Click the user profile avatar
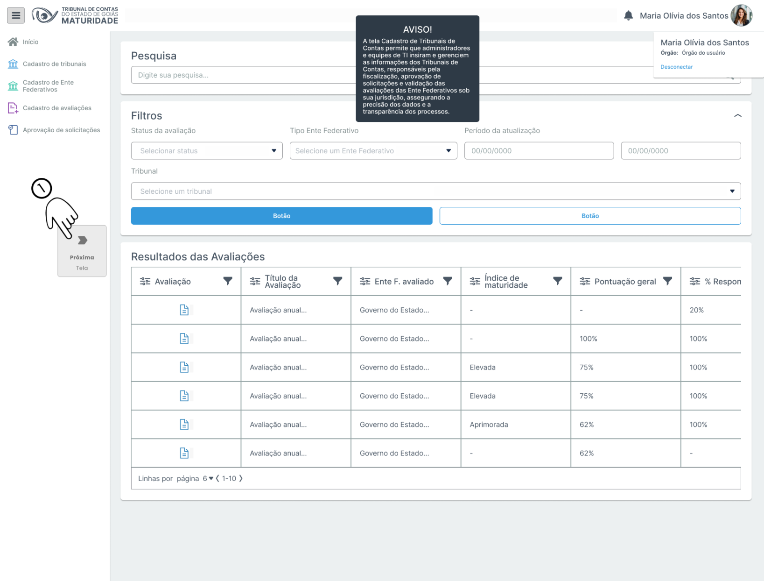Viewport: 764px width, 581px height. coord(741,16)
